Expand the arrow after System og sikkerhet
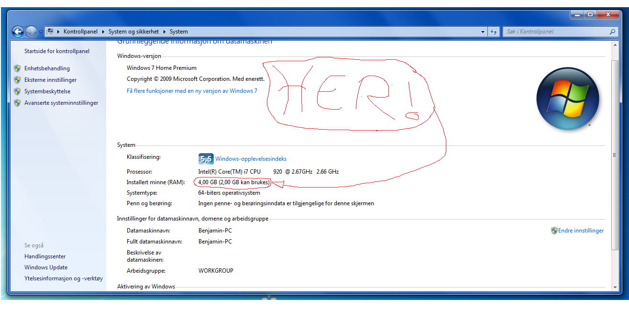 coord(165,32)
